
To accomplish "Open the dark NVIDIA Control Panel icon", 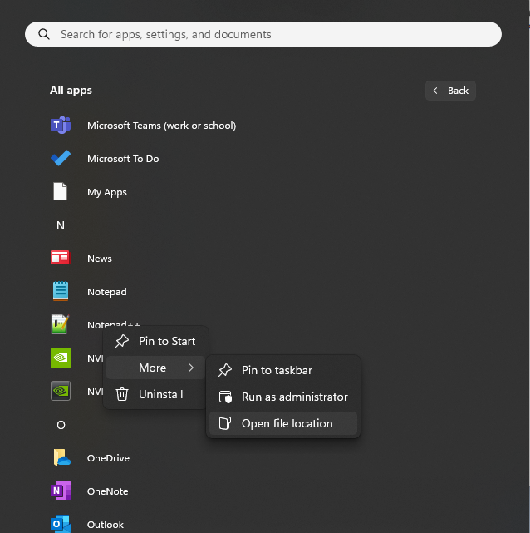I will 61,391.
